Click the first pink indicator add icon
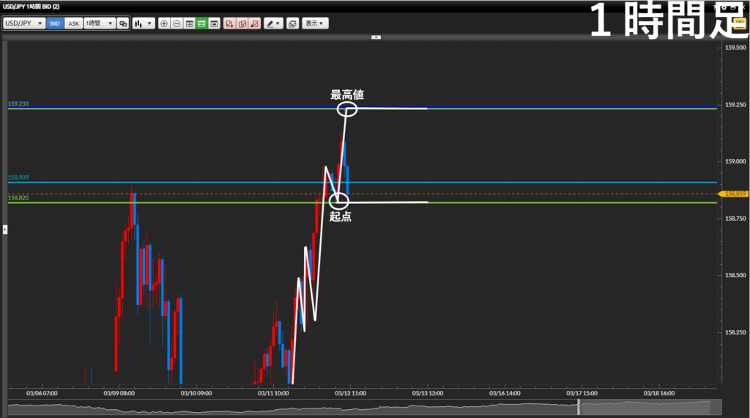This screenshot has width=750, height=418. (x=230, y=23)
